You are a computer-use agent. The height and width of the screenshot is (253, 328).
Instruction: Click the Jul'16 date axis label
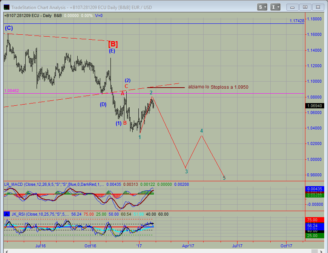click(x=41, y=246)
